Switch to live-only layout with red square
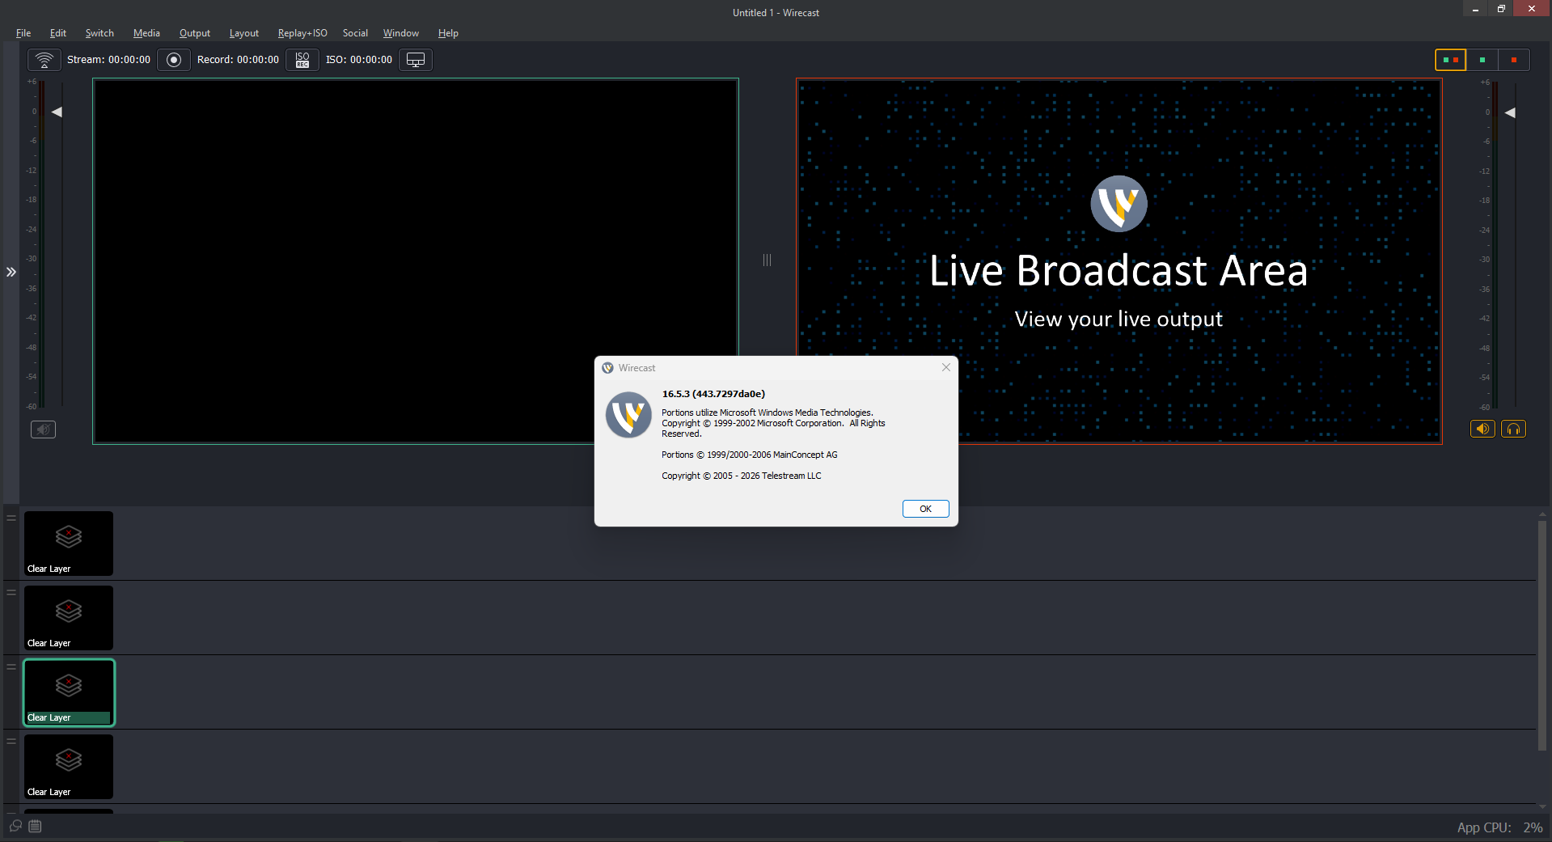The height and width of the screenshot is (842, 1552). point(1513,60)
